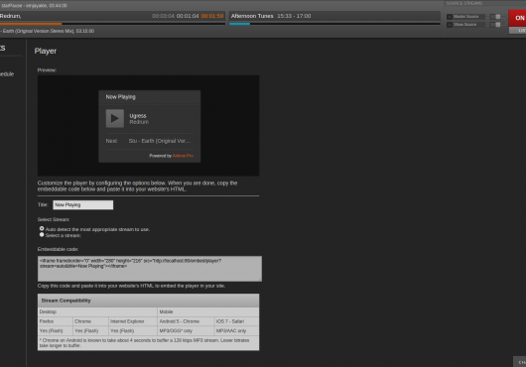Click the red ON AIR indicator
The width and height of the screenshot is (526, 367).
[x=518, y=18]
